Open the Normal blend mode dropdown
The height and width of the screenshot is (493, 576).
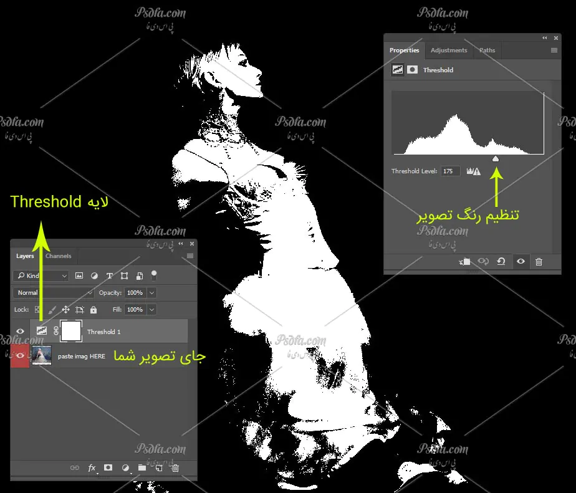pos(54,293)
